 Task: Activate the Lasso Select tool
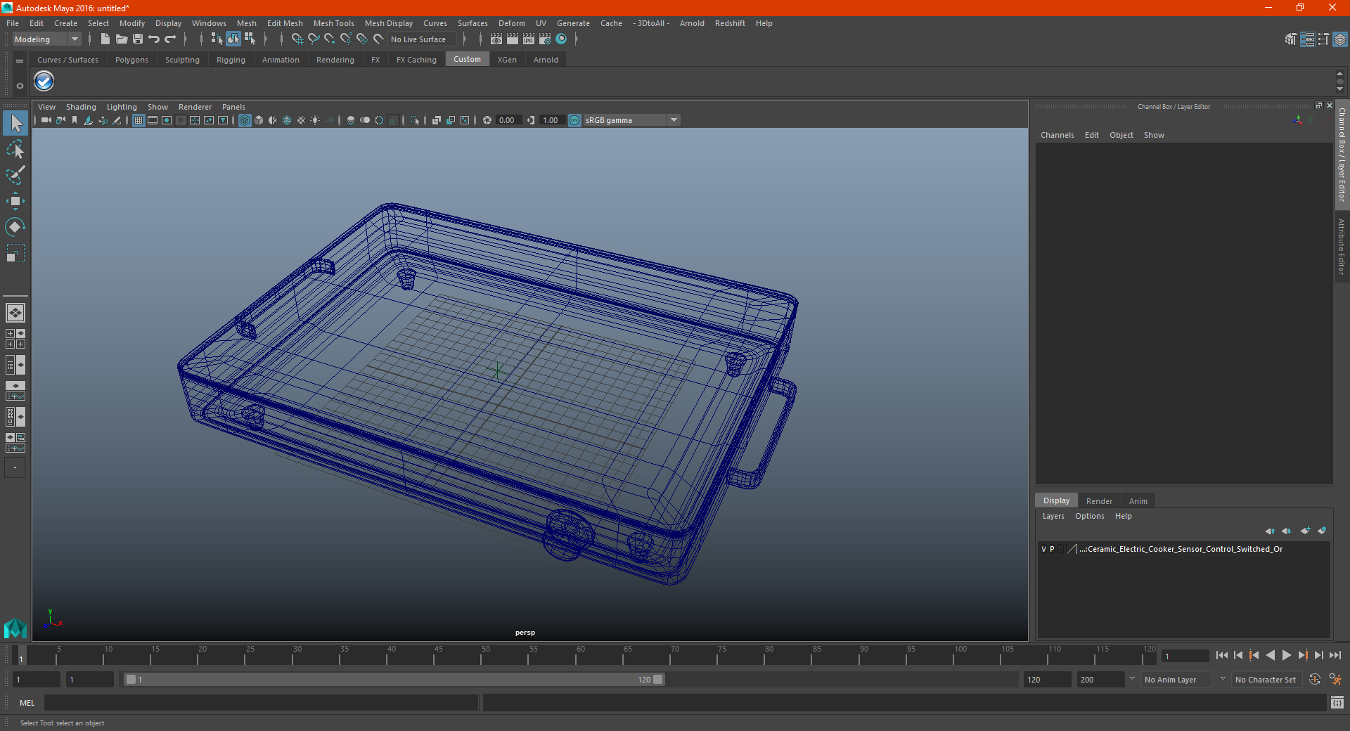click(15, 149)
